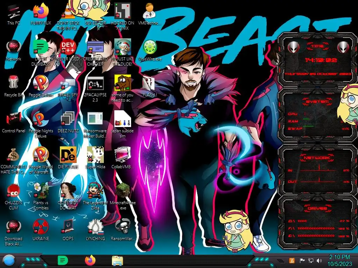Open 2PACALYPSE 2.3 command icon
Viewport: 358px width, 268px height.
pos(95,89)
